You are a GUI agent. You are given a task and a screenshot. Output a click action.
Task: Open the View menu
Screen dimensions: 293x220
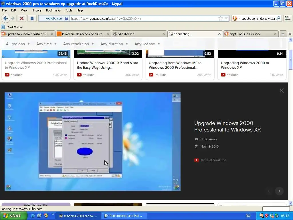[24, 10]
